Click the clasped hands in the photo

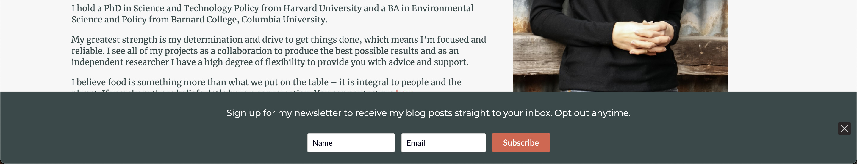[x=644, y=37]
